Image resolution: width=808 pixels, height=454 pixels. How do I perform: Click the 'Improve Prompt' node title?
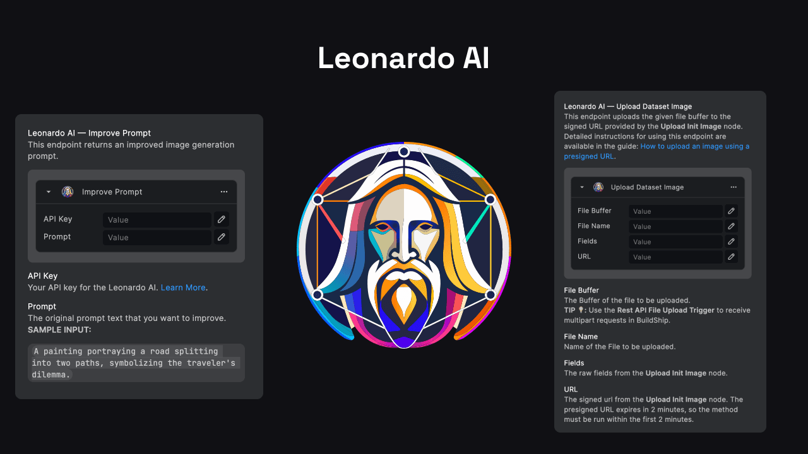112,192
